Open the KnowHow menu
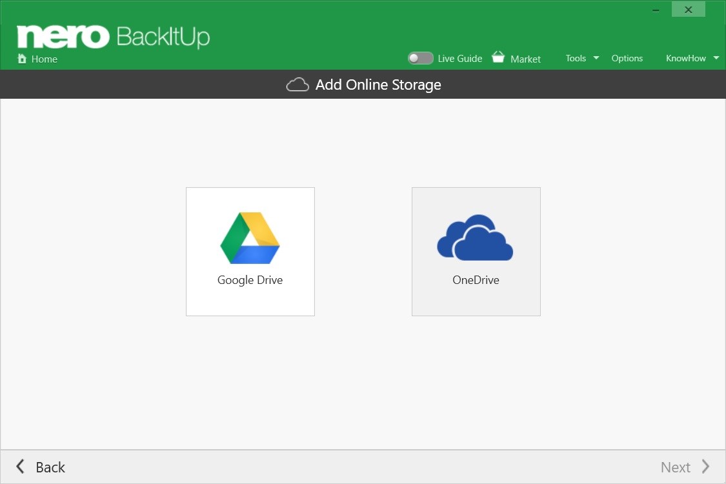Image resolution: width=726 pixels, height=484 pixels. 686,58
